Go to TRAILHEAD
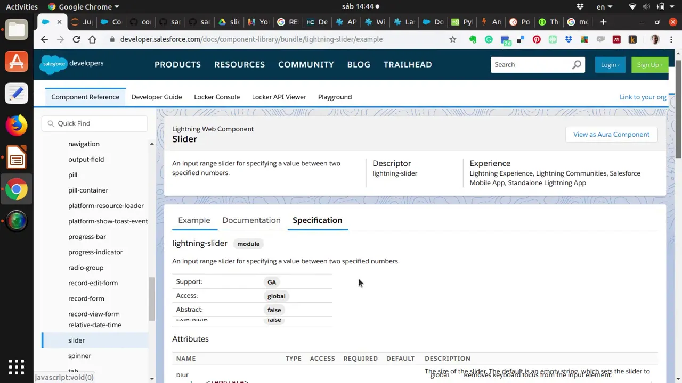This screenshot has height=383, width=682. tap(408, 64)
